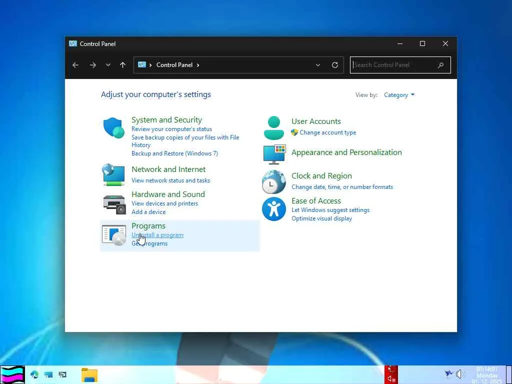Open Change date, time, or number formats
This screenshot has height=384, width=512.
[342, 187]
